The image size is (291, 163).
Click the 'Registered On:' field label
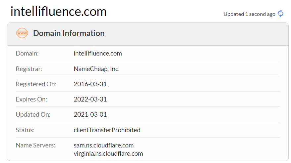[x=36, y=84]
